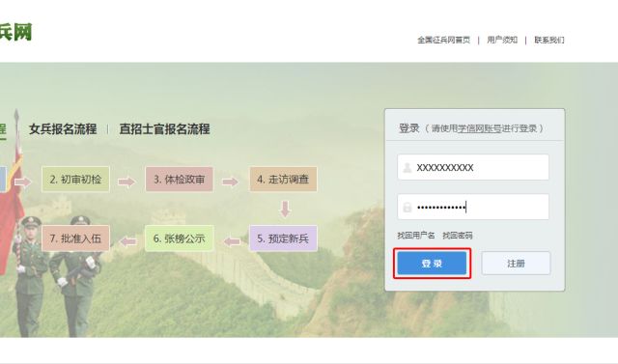Open the 联系我们 page
618x364 pixels.
pos(549,40)
